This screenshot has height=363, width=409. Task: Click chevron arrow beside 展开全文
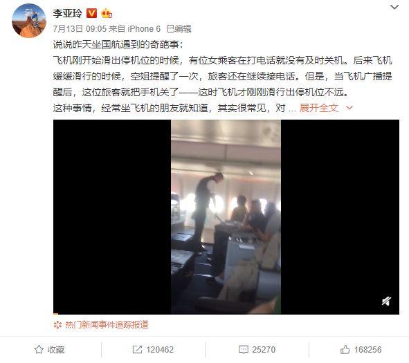349,108
